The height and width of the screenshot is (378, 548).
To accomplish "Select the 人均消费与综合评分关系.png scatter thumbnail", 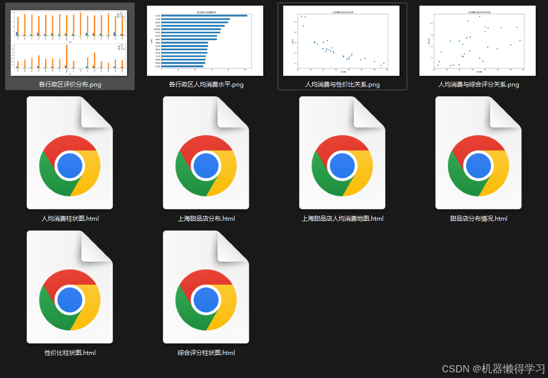I will [477, 40].
